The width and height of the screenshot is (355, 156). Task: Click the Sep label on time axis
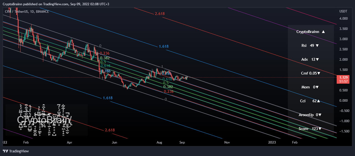coord(182,142)
